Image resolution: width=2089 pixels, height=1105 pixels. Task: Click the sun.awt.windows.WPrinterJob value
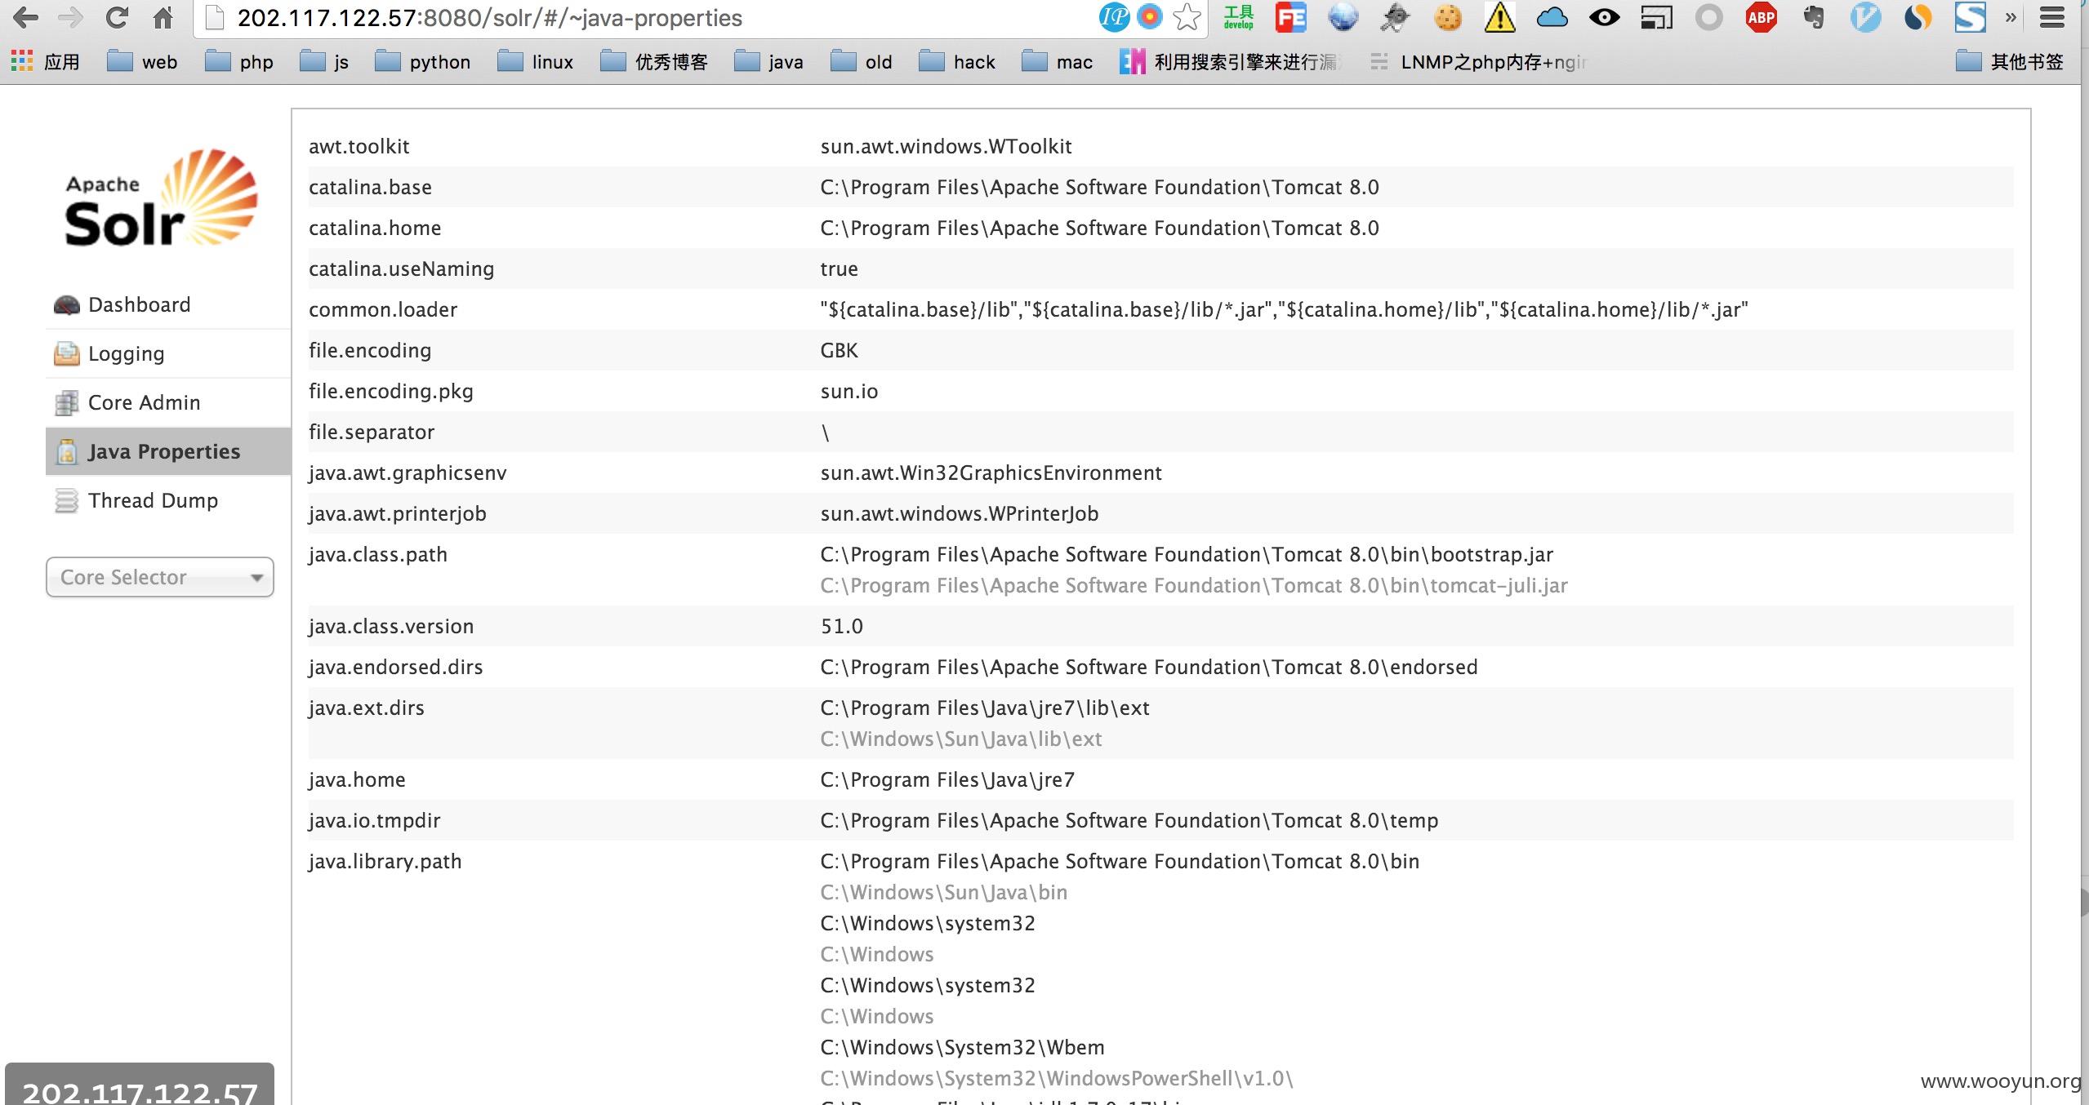(x=959, y=513)
